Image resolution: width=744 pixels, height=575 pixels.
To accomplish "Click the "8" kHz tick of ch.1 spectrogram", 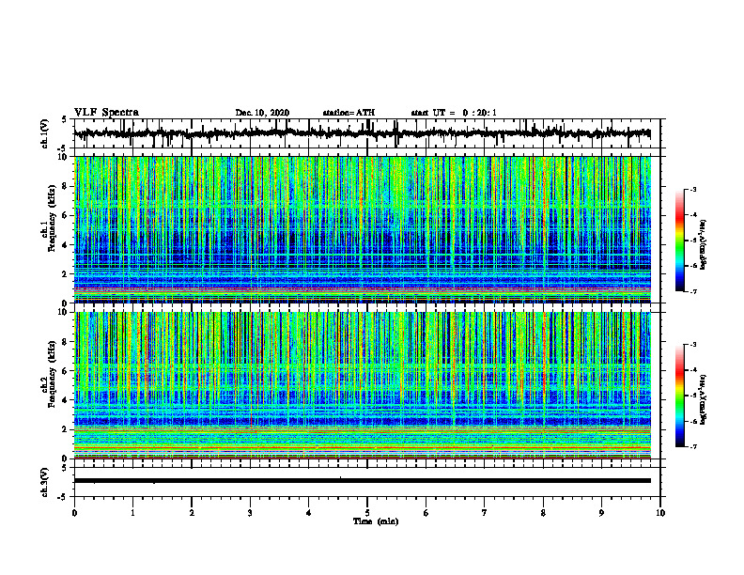I will (x=66, y=186).
